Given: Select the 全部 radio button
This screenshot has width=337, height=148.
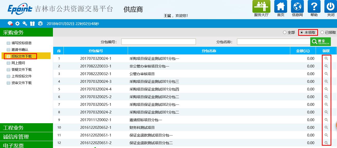Looking at the screenshot, I should pos(285,32).
